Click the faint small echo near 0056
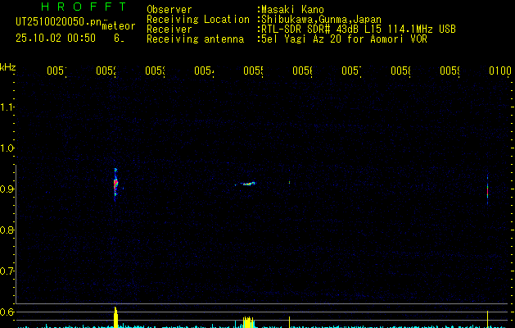The width and height of the screenshot is (515, 328). point(289,182)
